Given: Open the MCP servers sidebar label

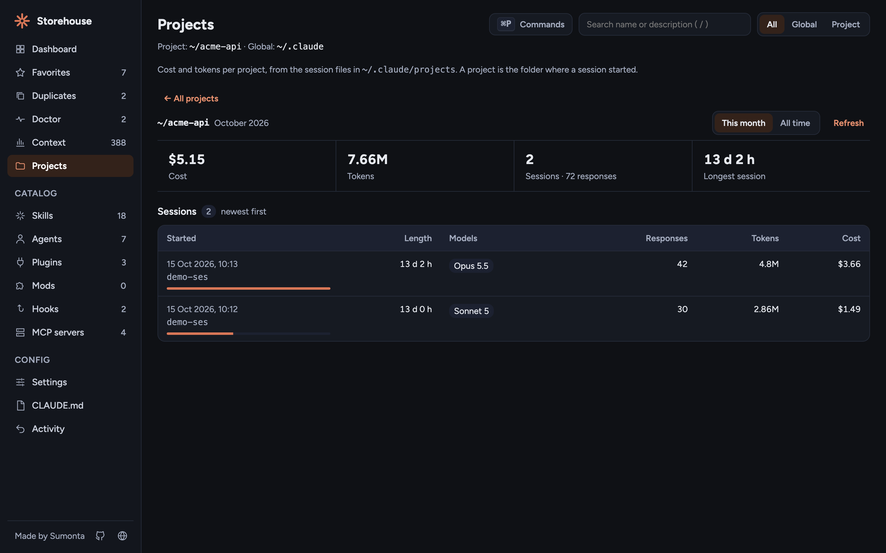Looking at the screenshot, I should click(x=58, y=332).
